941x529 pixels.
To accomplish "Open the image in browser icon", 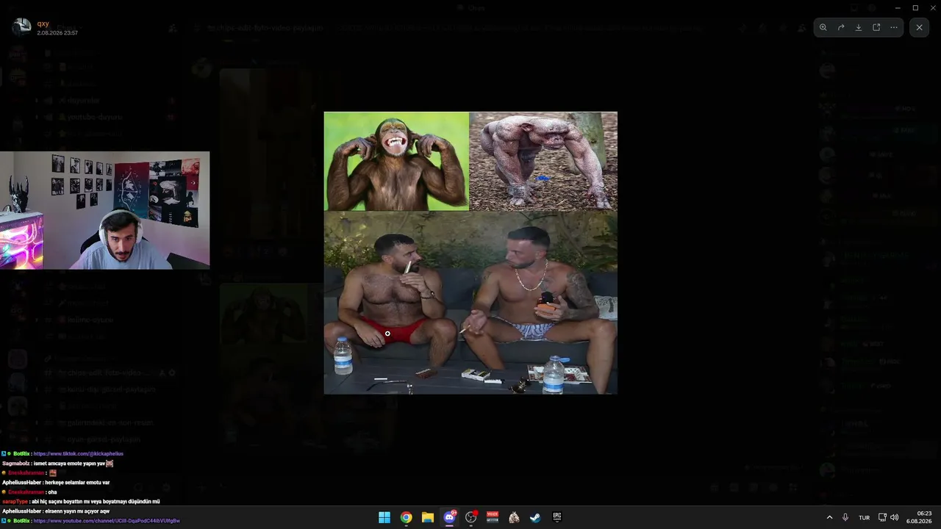I will (x=876, y=27).
